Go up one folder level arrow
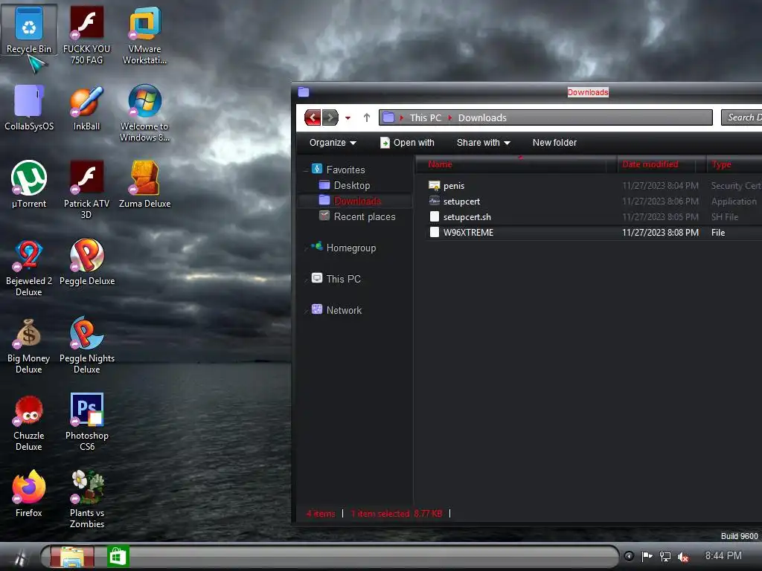This screenshot has height=571, width=762. click(367, 117)
